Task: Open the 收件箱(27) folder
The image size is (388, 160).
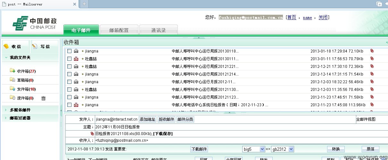Action: [26, 71]
